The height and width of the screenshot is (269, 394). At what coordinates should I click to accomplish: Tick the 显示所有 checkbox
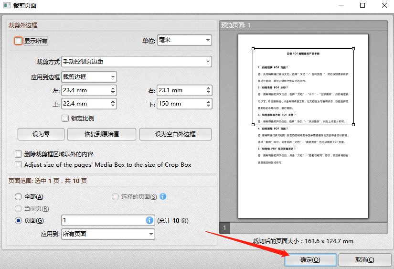[x=18, y=41]
